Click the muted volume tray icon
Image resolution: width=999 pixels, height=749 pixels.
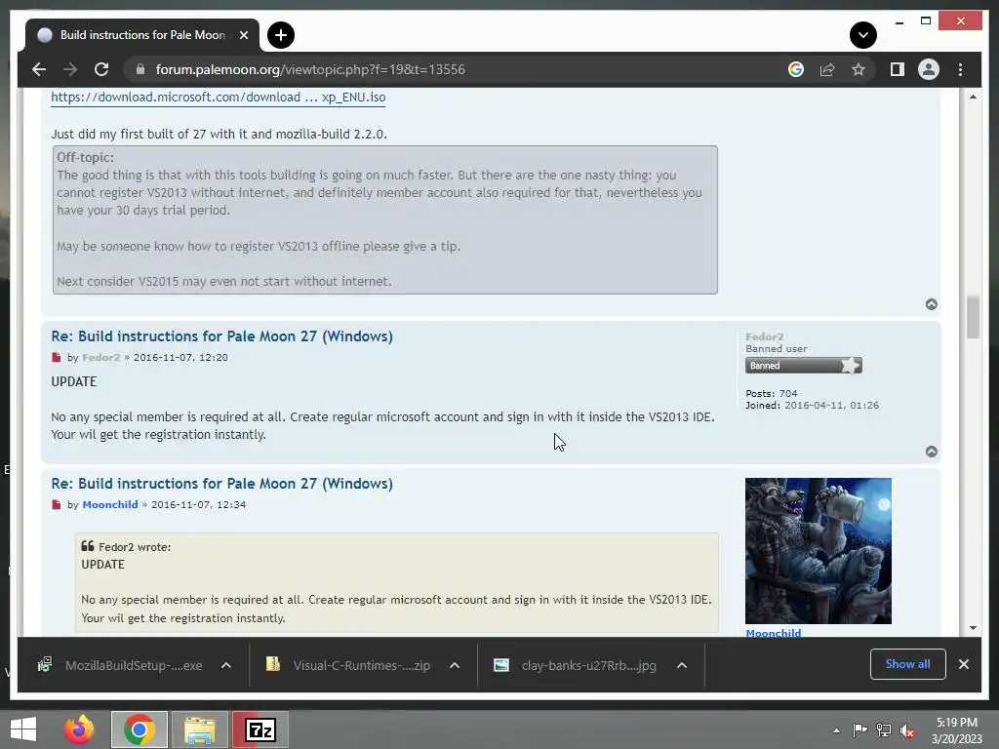[x=907, y=730]
